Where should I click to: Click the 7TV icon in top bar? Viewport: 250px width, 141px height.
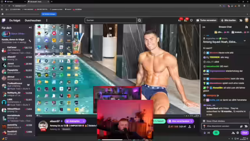241,20
